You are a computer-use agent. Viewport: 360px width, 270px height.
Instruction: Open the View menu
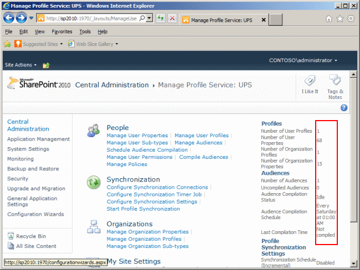coord(40,32)
